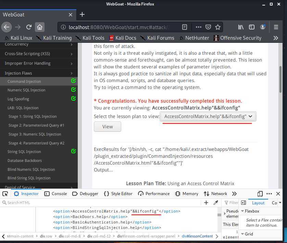Activate the element picker tool
Image resolution: width=287 pixels, height=243 pixels.
pos(5,194)
